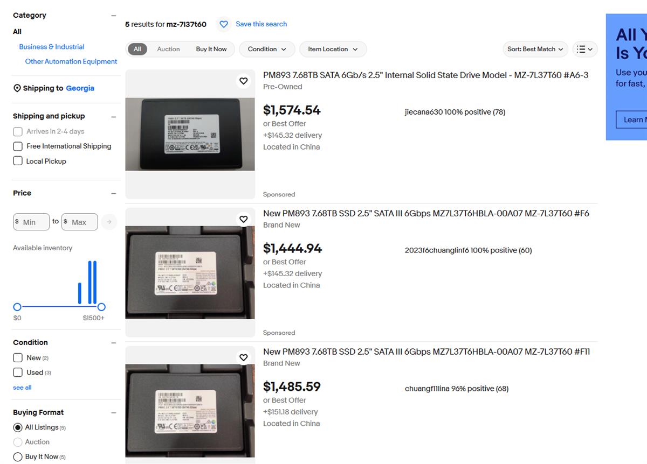Click watchlist heart on $1,485.59 listing
Image resolution: width=647 pixels, height=464 pixels.
pyautogui.click(x=244, y=357)
